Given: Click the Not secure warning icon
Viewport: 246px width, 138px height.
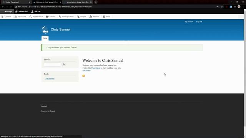Looking at the screenshot, I should 16,7.
